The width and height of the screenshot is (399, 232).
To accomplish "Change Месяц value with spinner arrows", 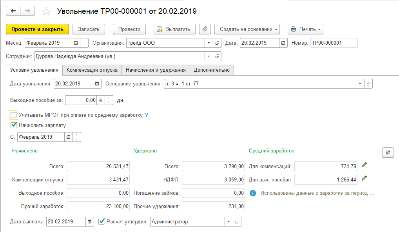I will coord(84,43).
